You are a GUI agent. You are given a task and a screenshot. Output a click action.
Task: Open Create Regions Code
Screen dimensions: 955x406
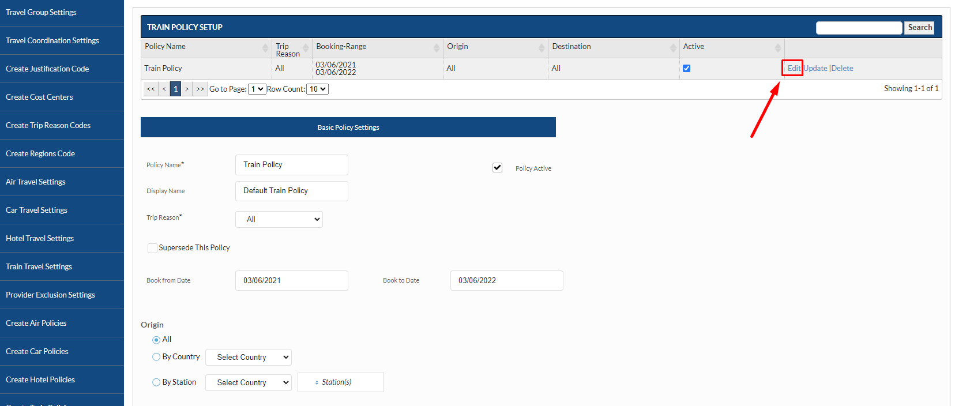62,153
